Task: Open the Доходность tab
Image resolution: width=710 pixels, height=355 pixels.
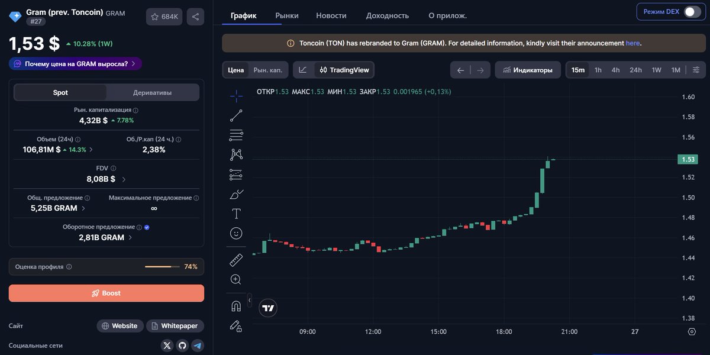Action: pyautogui.click(x=388, y=15)
